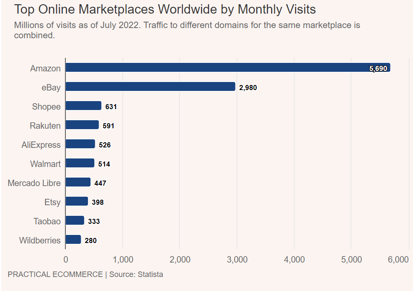Click the 'AliExpress' axis label
This screenshot has height=291, width=413.
41,145
